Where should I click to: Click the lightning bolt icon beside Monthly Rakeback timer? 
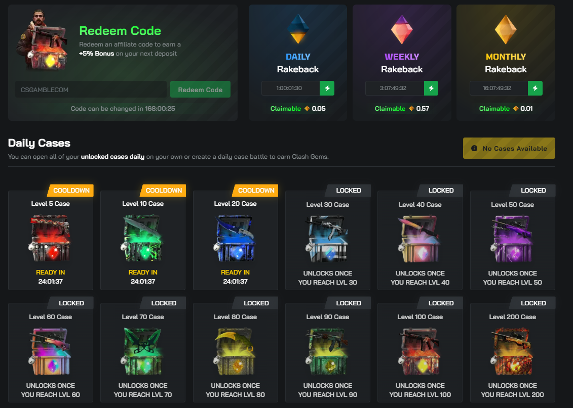535,88
